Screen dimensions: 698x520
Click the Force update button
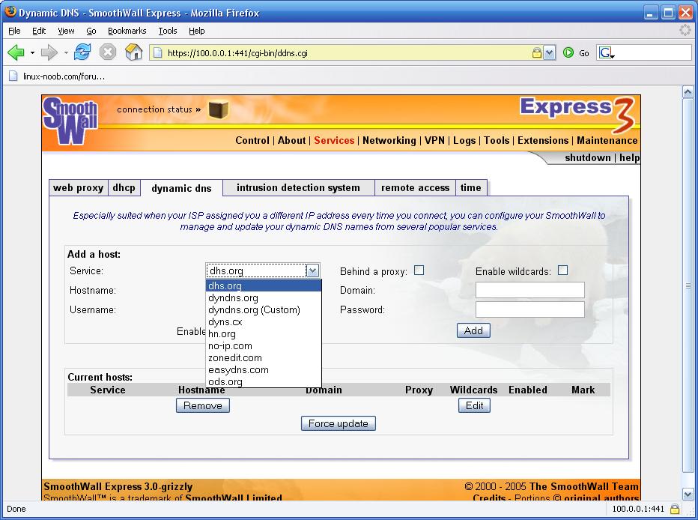(339, 423)
